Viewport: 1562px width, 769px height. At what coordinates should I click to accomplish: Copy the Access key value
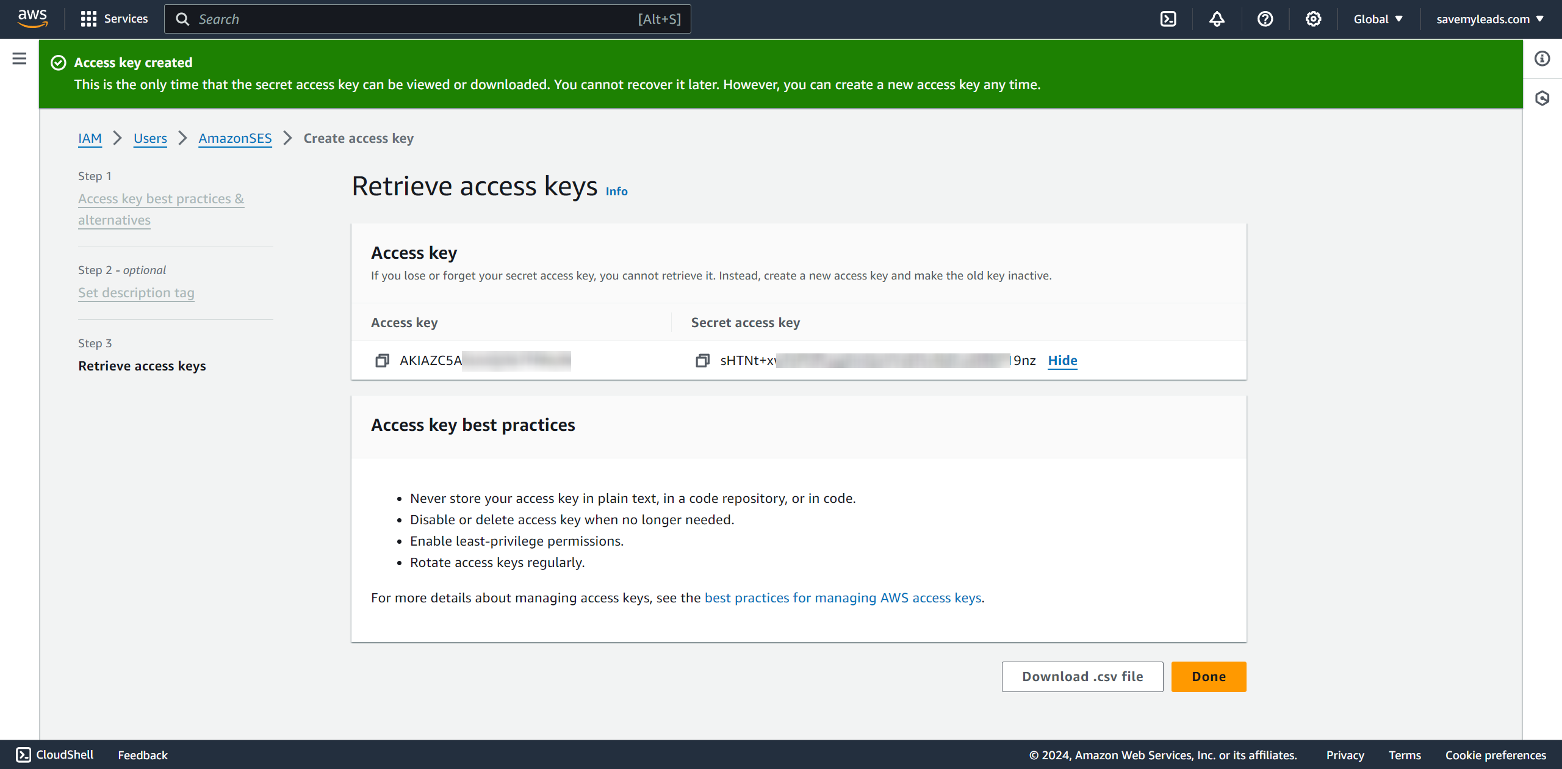click(382, 361)
